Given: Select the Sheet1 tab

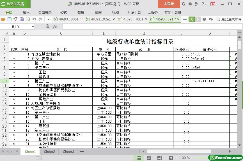Looking at the screenshot, I should click(x=30, y=151).
